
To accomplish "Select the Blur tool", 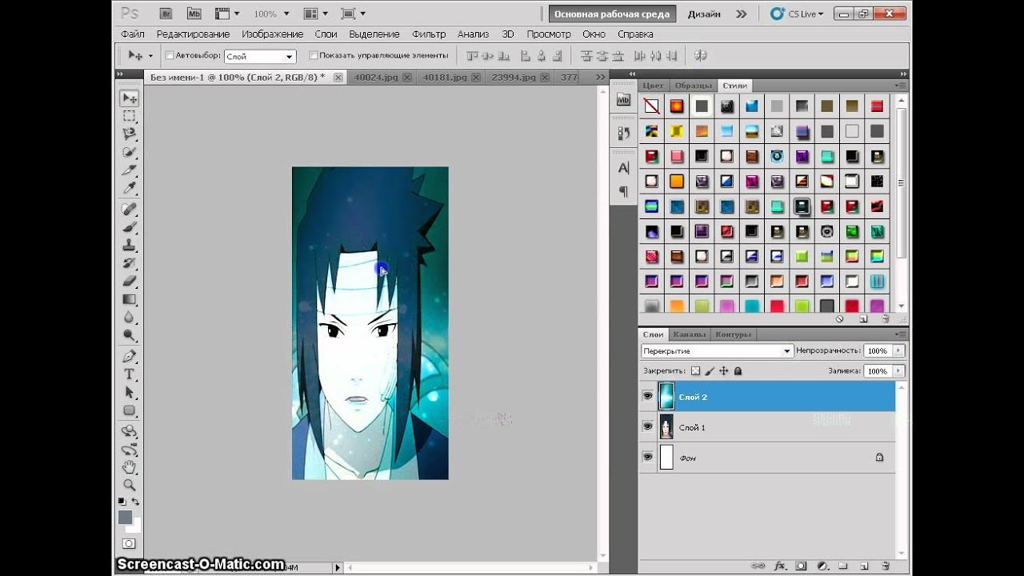I will [129, 318].
